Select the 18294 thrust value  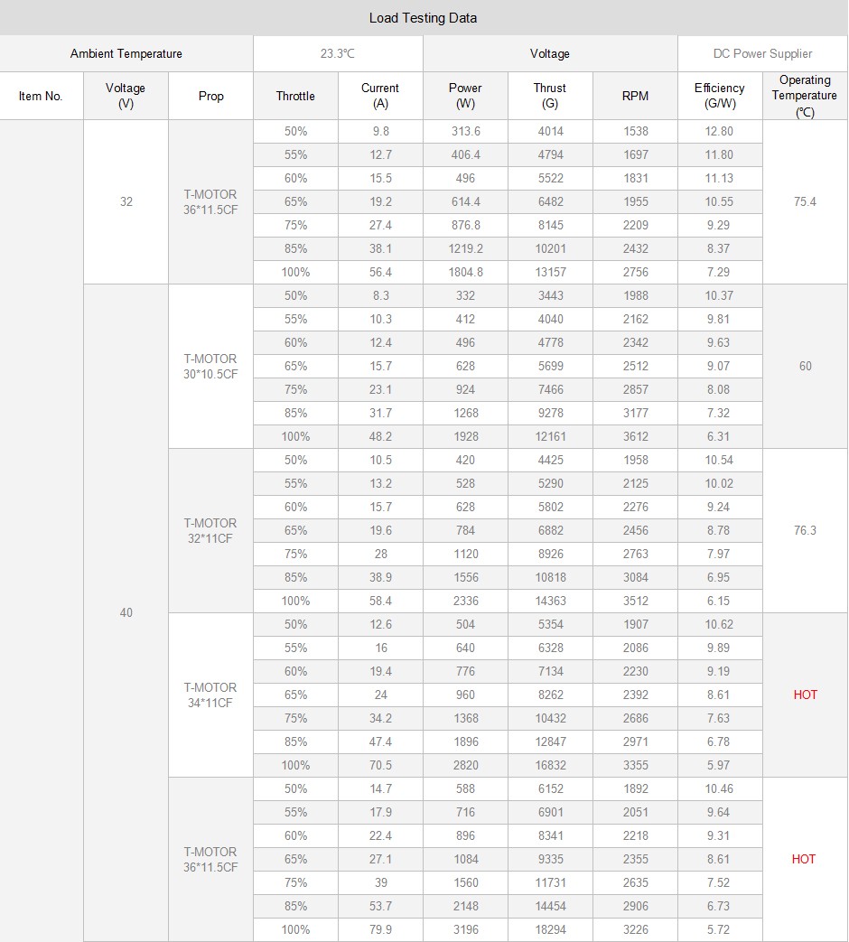click(x=550, y=929)
